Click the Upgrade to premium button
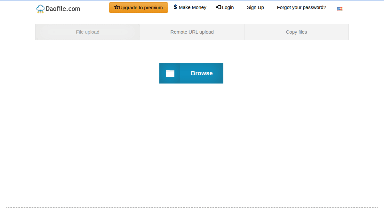 tap(138, 7)
